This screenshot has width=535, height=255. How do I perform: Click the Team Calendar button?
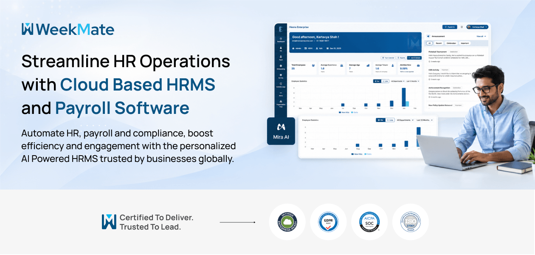coord(388,58)
